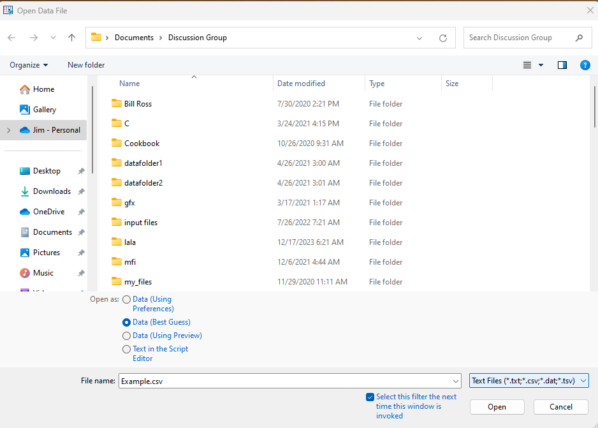Select the folder named C
Image resolution: width=598 pixels, height=428 pixels.
(127, 123)
